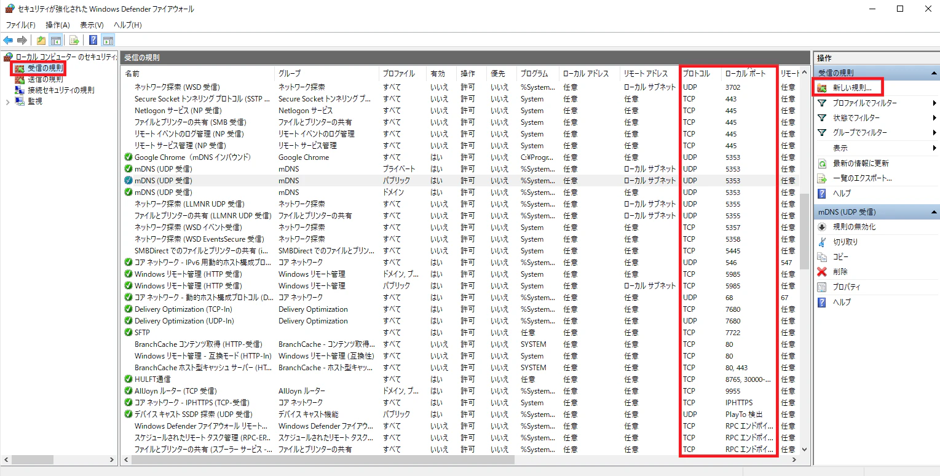This screenshot has width=940, height=476.
Task: Open help from the toolbar question mark icon
Action: 93,41
